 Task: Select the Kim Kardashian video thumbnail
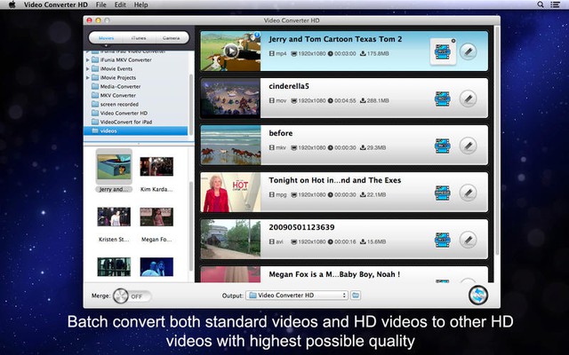[156, 167]
